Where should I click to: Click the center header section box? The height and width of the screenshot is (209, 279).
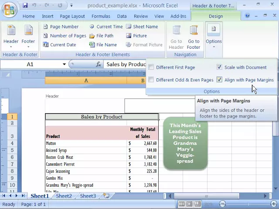(160, 106)
